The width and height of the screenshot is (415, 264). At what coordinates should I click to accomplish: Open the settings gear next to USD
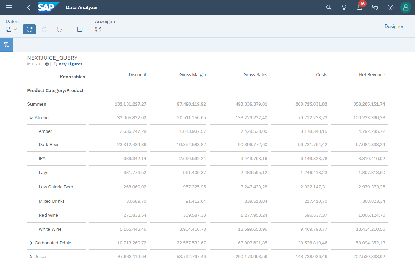tap(47, 64)
